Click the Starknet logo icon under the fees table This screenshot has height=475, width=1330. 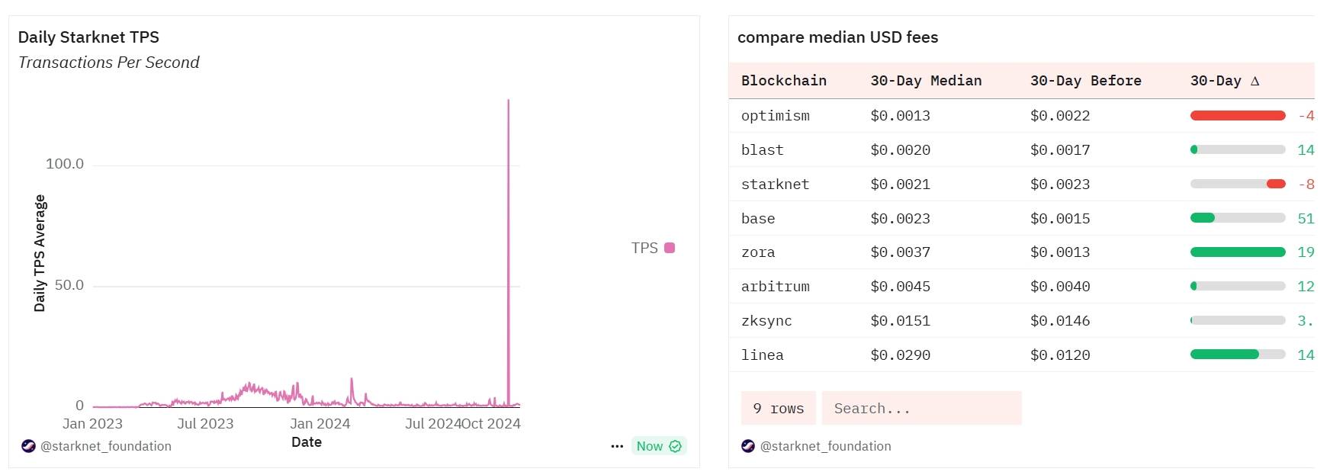[x=748, y=446]
